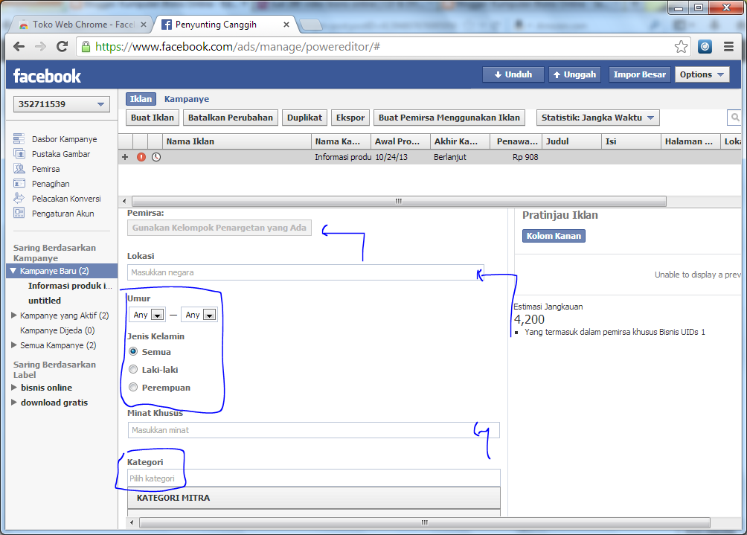747x535 pixels.
Task: Focus the Masukkan negara location field
Action: pyautogui.click(x=305, y=272)
